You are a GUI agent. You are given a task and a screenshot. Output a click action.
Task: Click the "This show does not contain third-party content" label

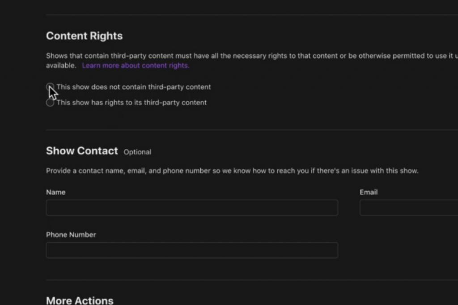pos(133,87)
